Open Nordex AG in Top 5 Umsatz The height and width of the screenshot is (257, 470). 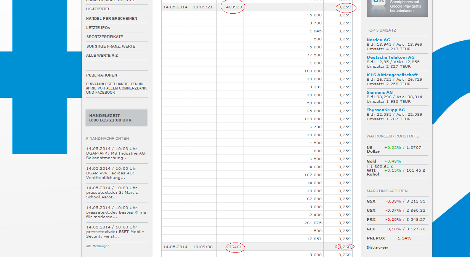coord(378,40)
